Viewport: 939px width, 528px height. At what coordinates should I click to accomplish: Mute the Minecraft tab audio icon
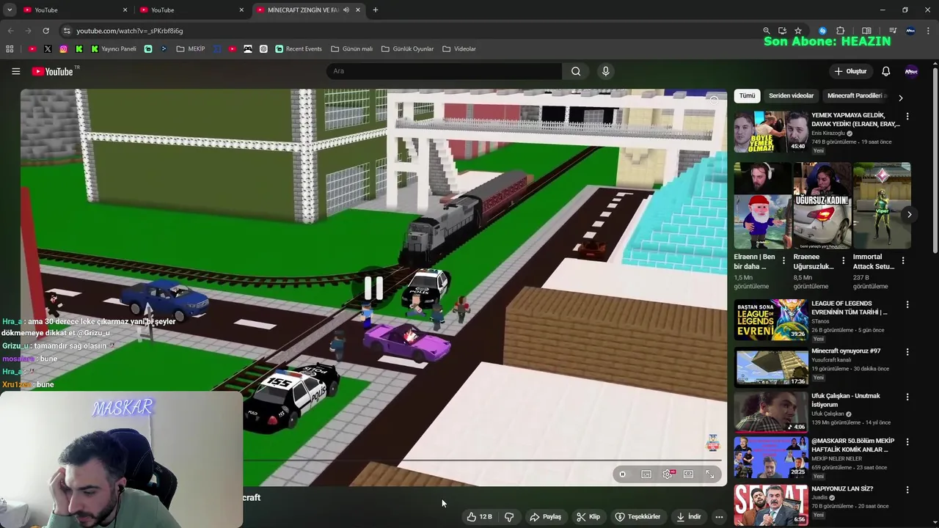point(346,10)
